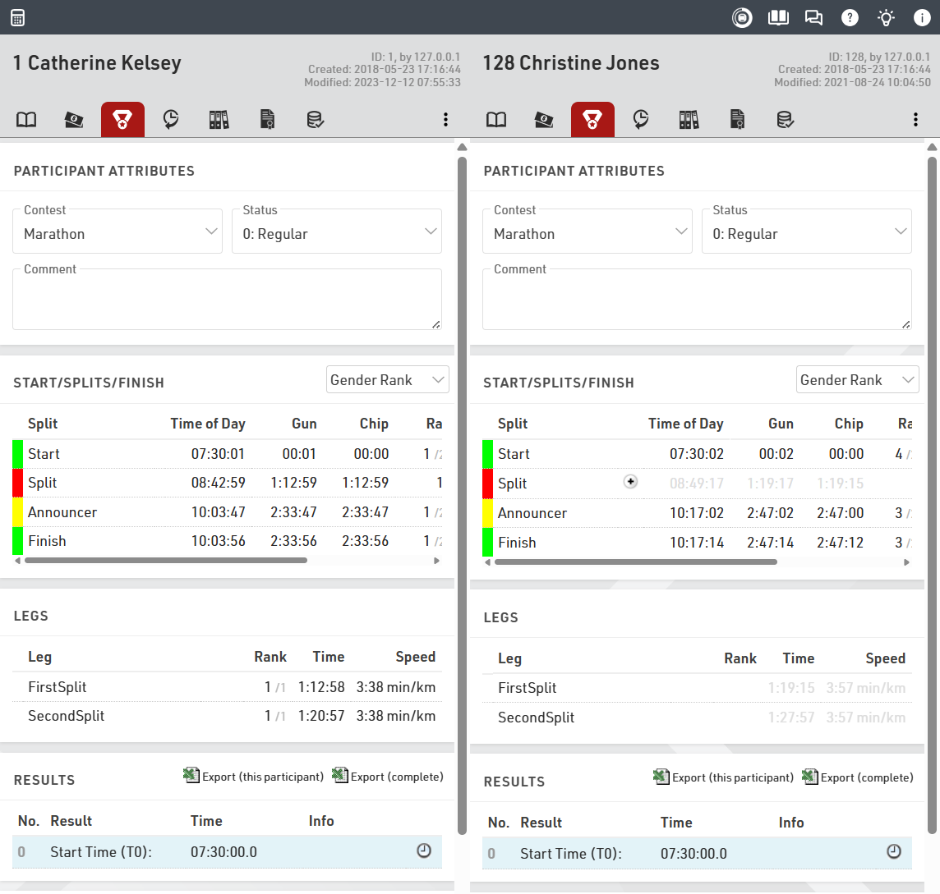Click Export (complete) in Christine's results
The height and width of the screenshot is (894, 940).
(x=858, y=777)
